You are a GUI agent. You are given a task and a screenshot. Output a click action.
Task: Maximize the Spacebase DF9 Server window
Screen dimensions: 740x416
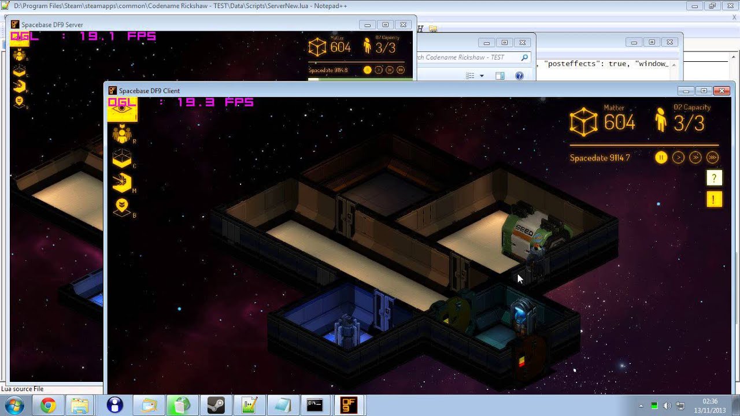[x=385, y=25]
